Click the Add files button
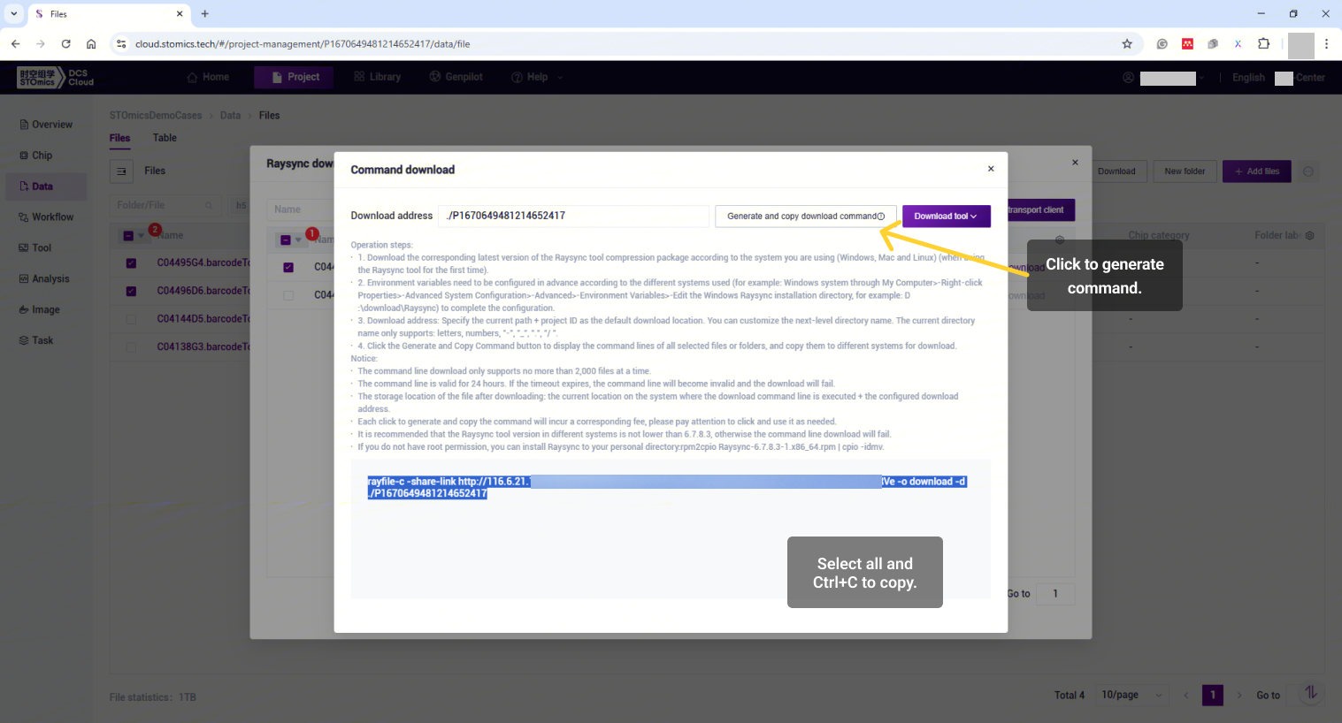 coord(1256,171)
